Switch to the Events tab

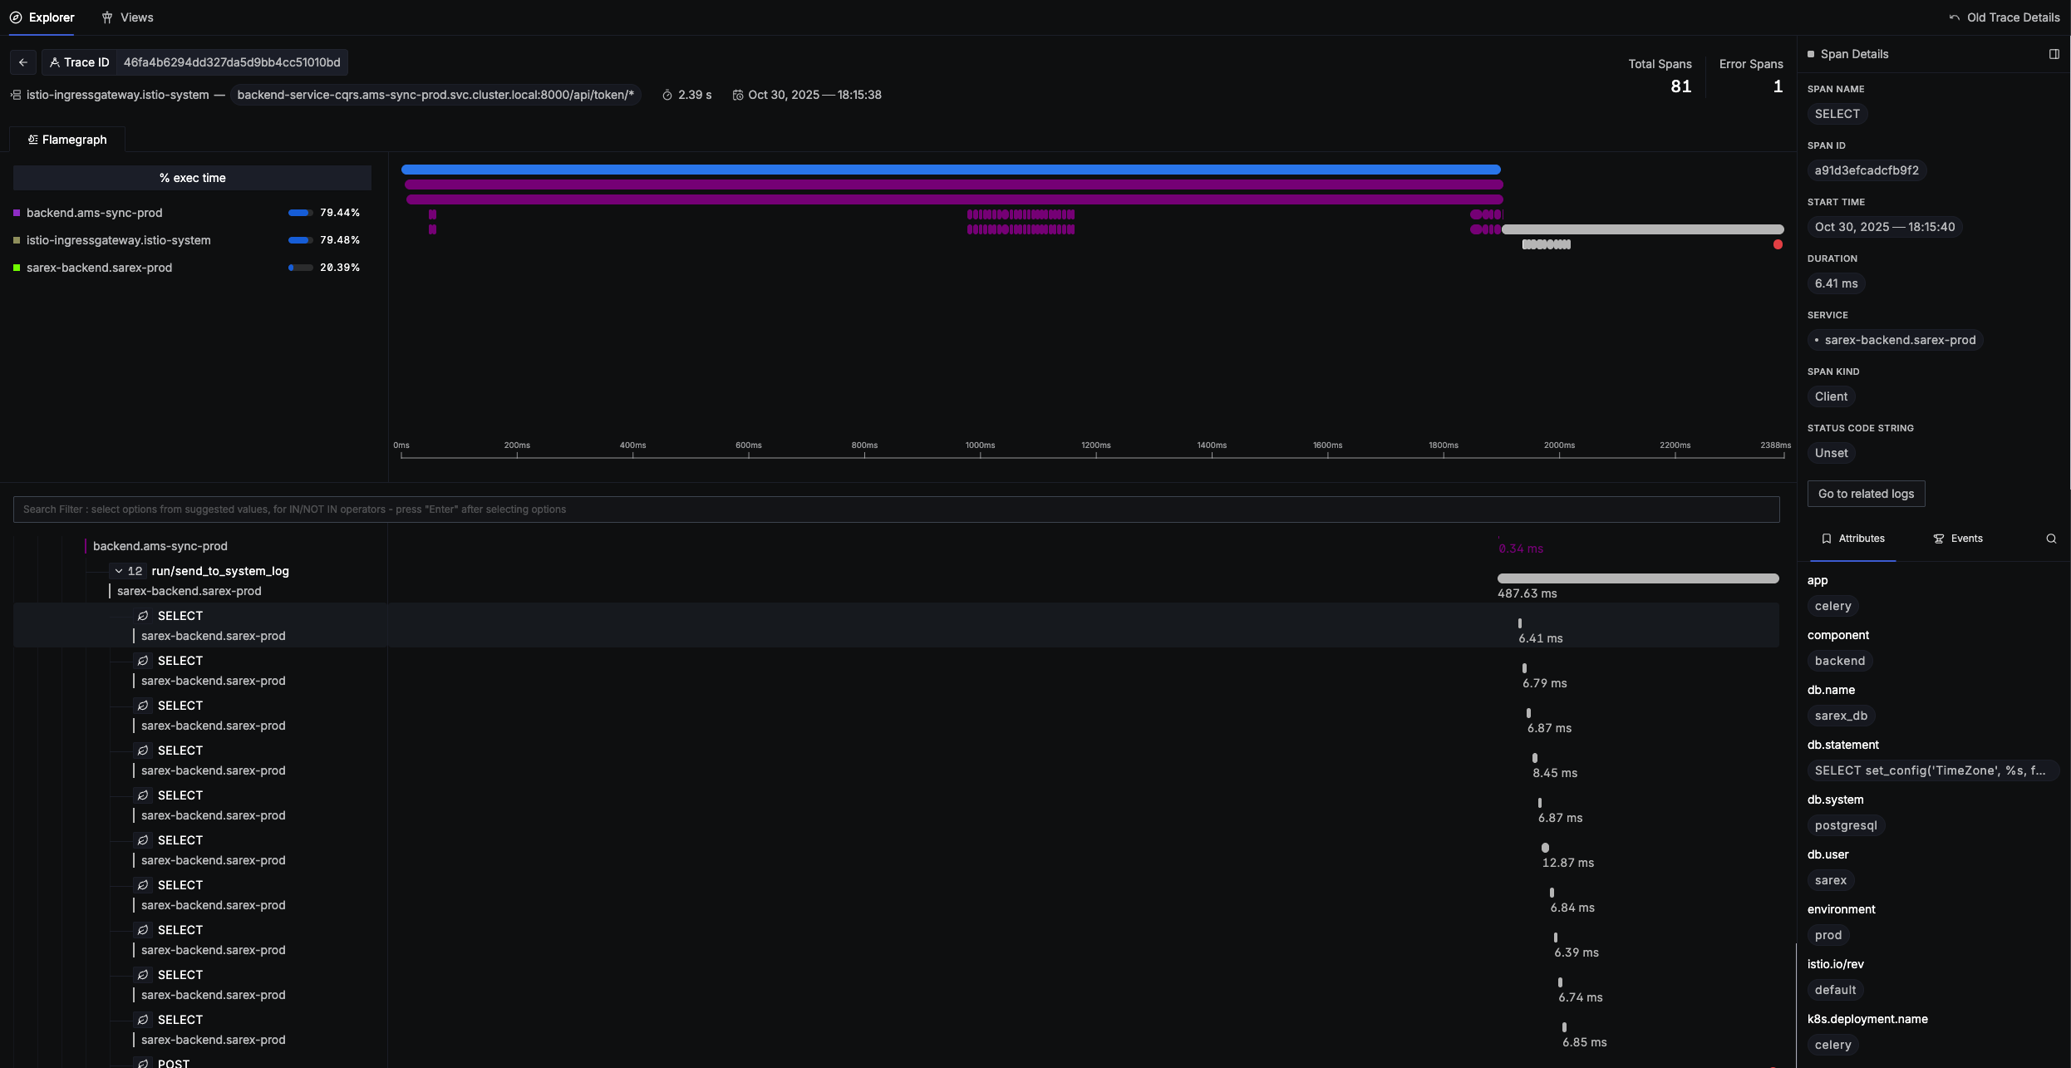(1958, 539)
